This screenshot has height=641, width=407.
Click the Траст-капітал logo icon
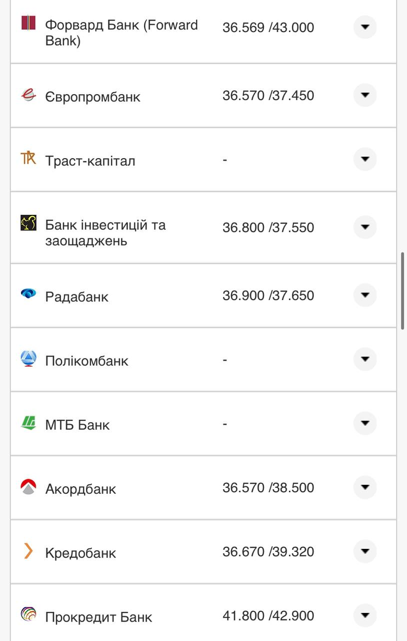(28, 158)
